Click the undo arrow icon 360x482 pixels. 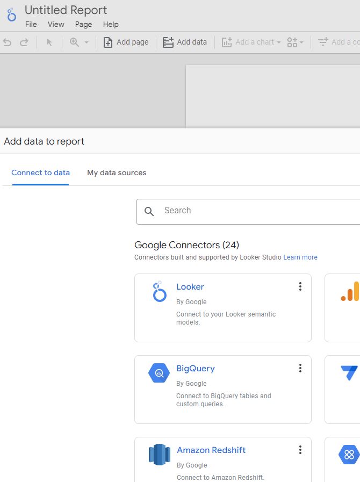[8, 42]
